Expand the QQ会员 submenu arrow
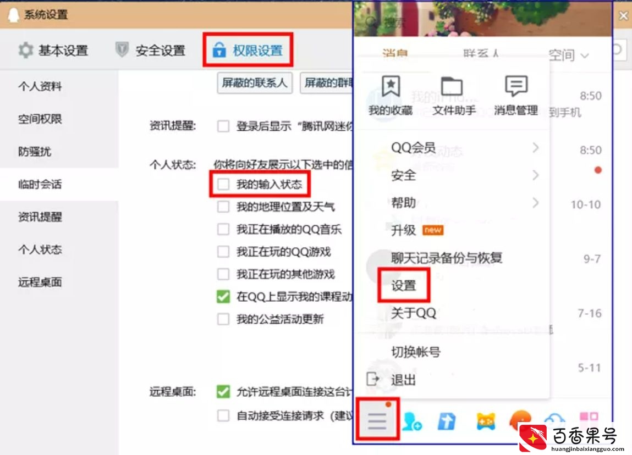632x455 pixels. pyautogui.click(x=535, y=147)
